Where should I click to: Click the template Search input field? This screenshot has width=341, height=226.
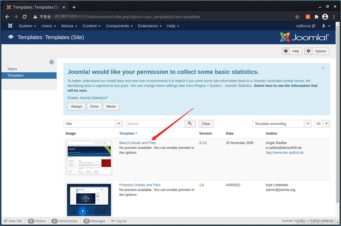[155, 124]
